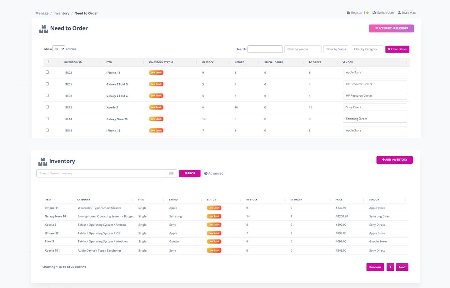Select the checkbox for ITE13 Xperia 5
This screenshot has width=450, height=288.
tap(47, 107)
